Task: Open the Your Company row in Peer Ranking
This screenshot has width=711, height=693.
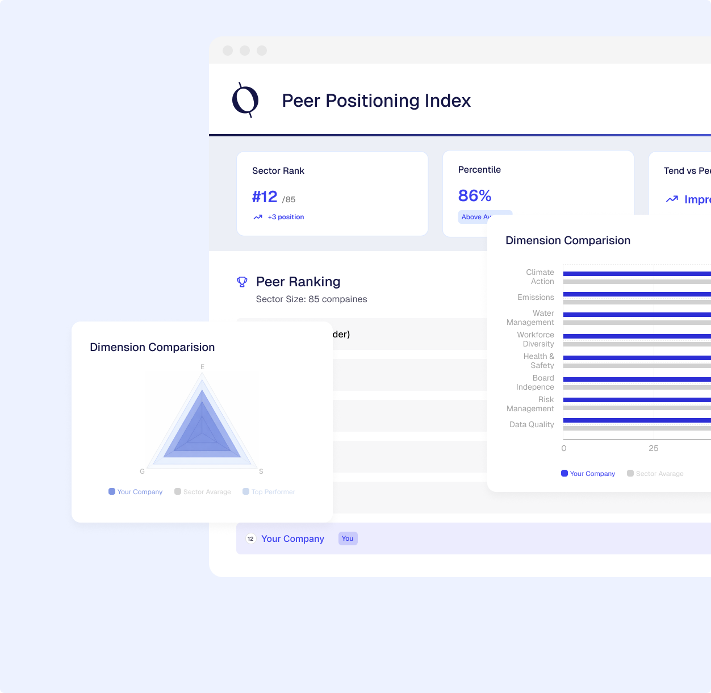Action: pyautogui.click(x=293, y=538)
